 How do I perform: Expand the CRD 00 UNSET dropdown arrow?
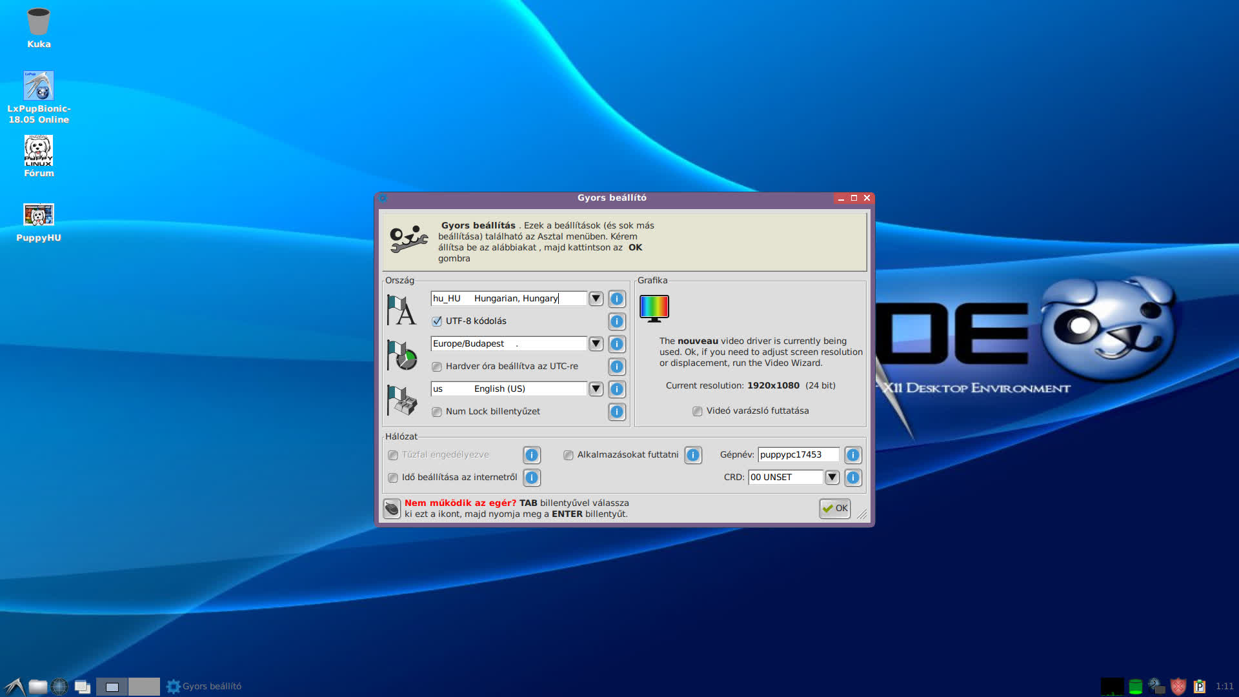tap(832, 478)
